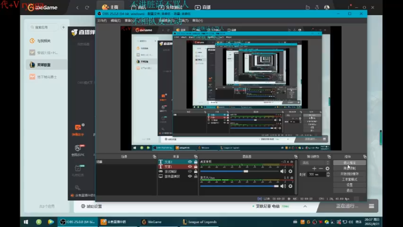Click OBS 退出 button

coord(350,191)
